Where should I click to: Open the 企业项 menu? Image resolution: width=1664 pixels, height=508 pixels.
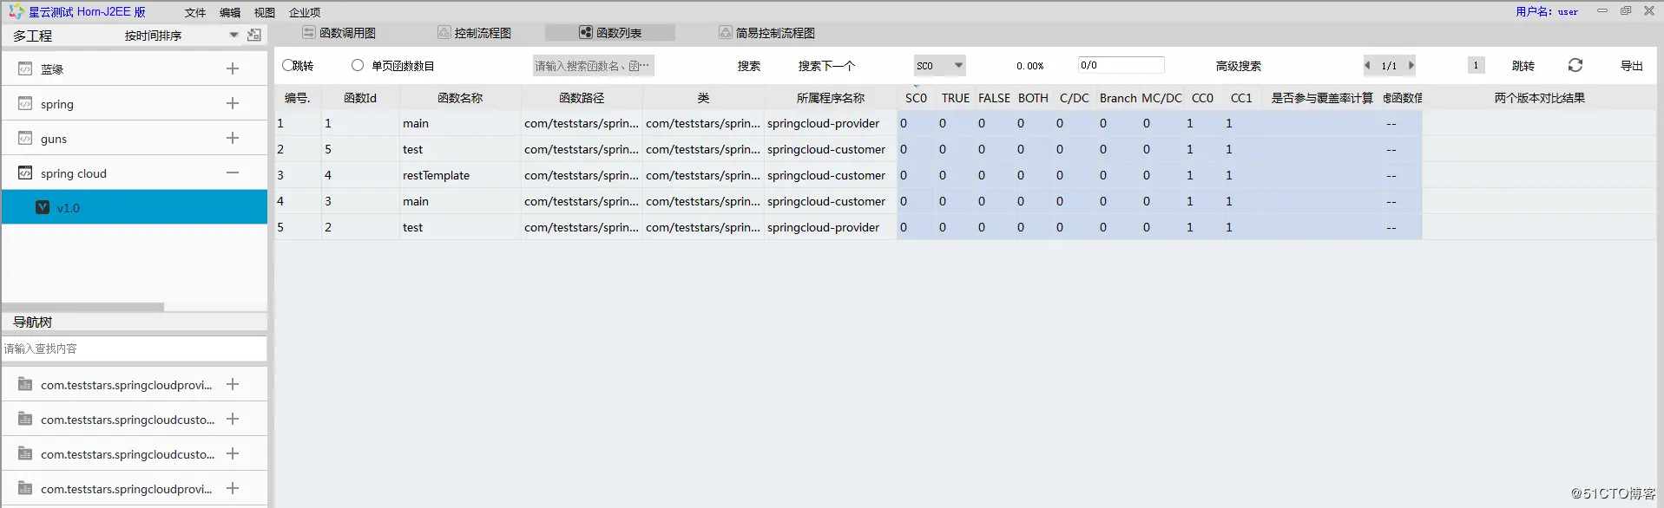(x=305, y=12)
